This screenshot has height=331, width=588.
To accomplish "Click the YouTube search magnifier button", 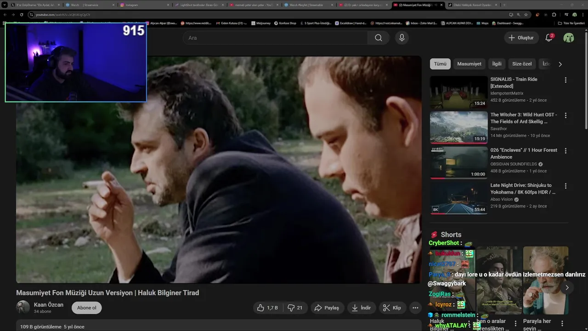I will coord(378,38).
